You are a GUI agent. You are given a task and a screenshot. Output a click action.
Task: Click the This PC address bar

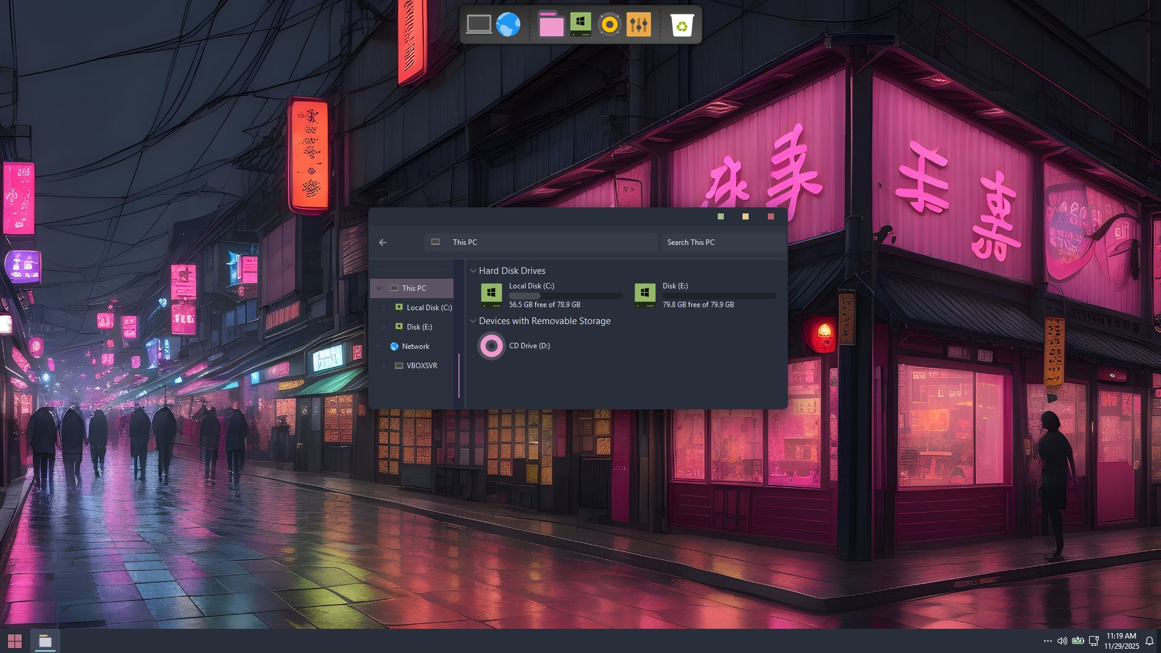coord(541,242)
